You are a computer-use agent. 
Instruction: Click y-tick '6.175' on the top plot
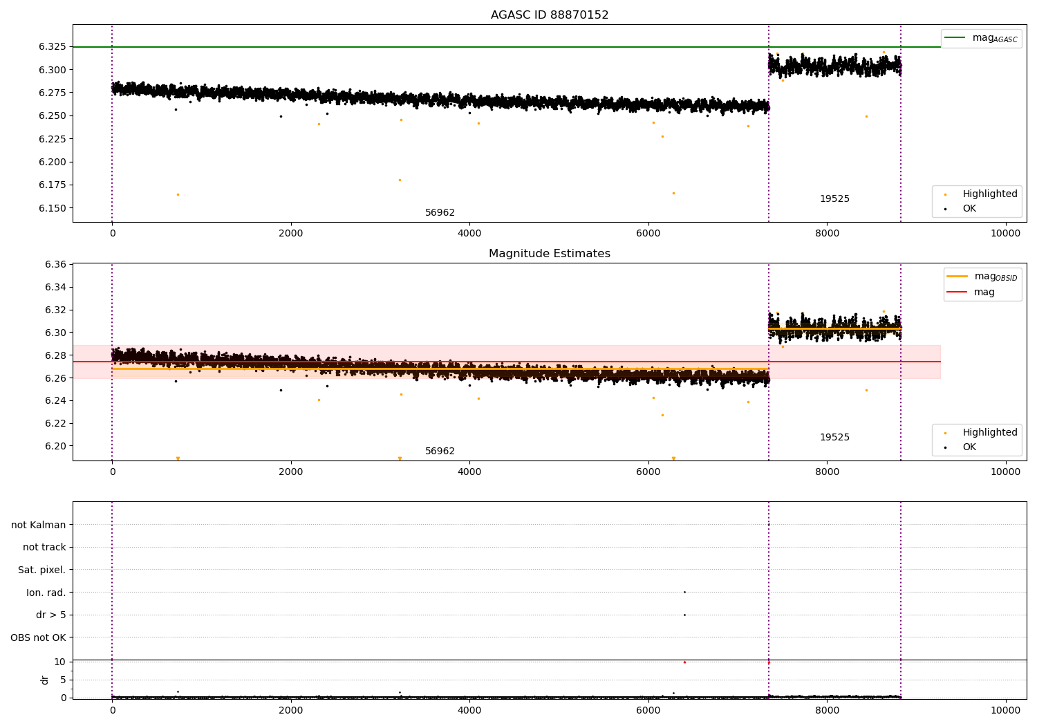point(53,185)
